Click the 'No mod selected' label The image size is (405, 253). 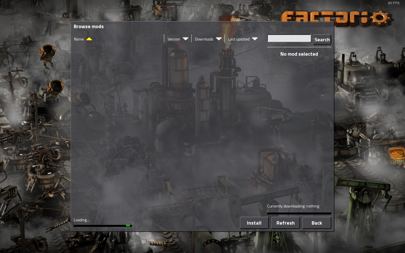point(299,54)
